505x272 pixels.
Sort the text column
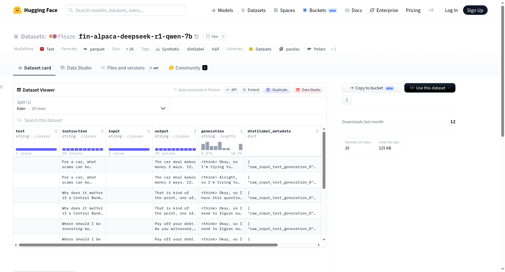click(56, 131)
